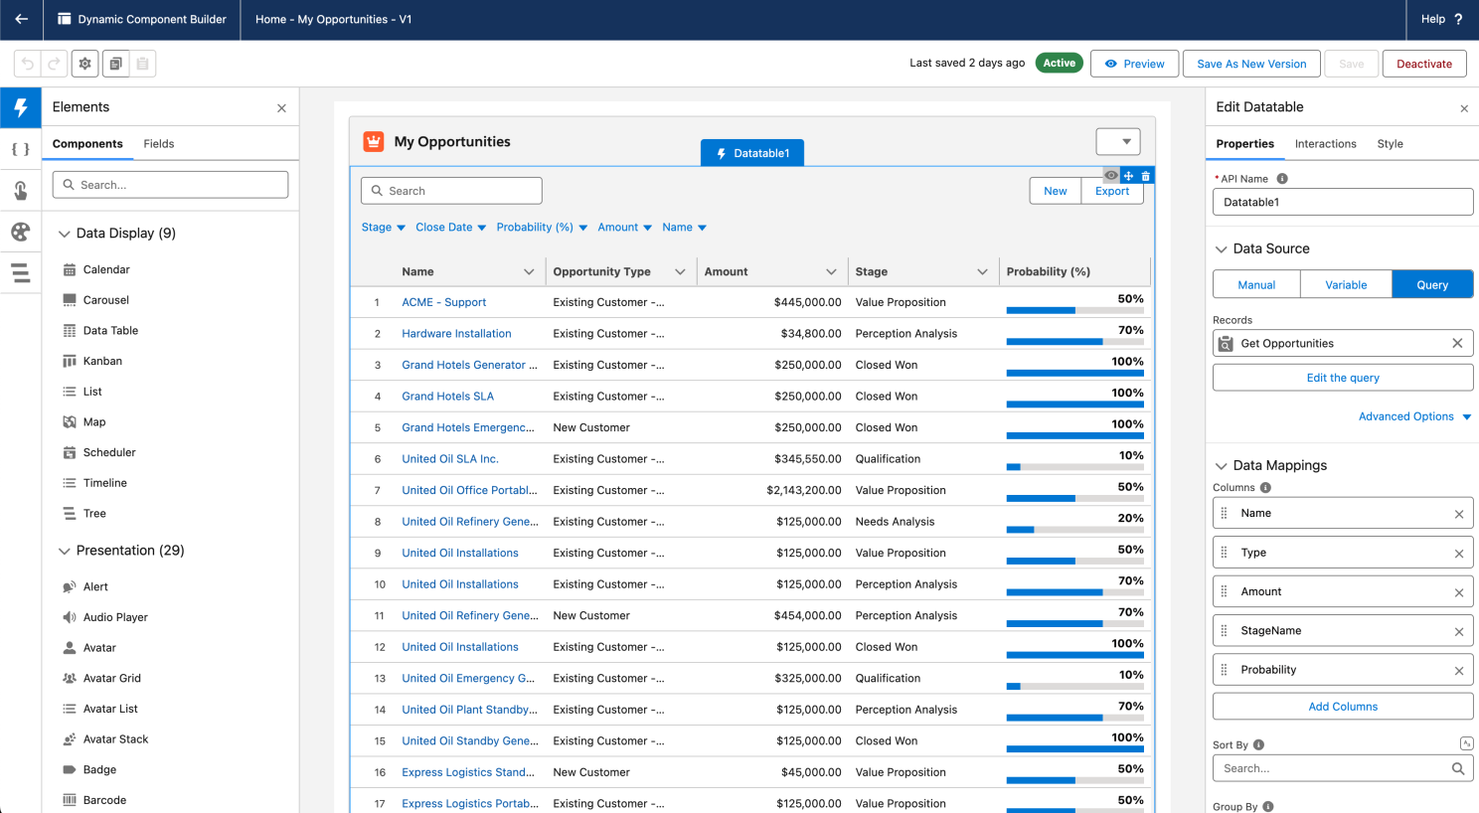Click the Sort By search field
This screenshot has width=1479, height=813.
coord(1332,768)
